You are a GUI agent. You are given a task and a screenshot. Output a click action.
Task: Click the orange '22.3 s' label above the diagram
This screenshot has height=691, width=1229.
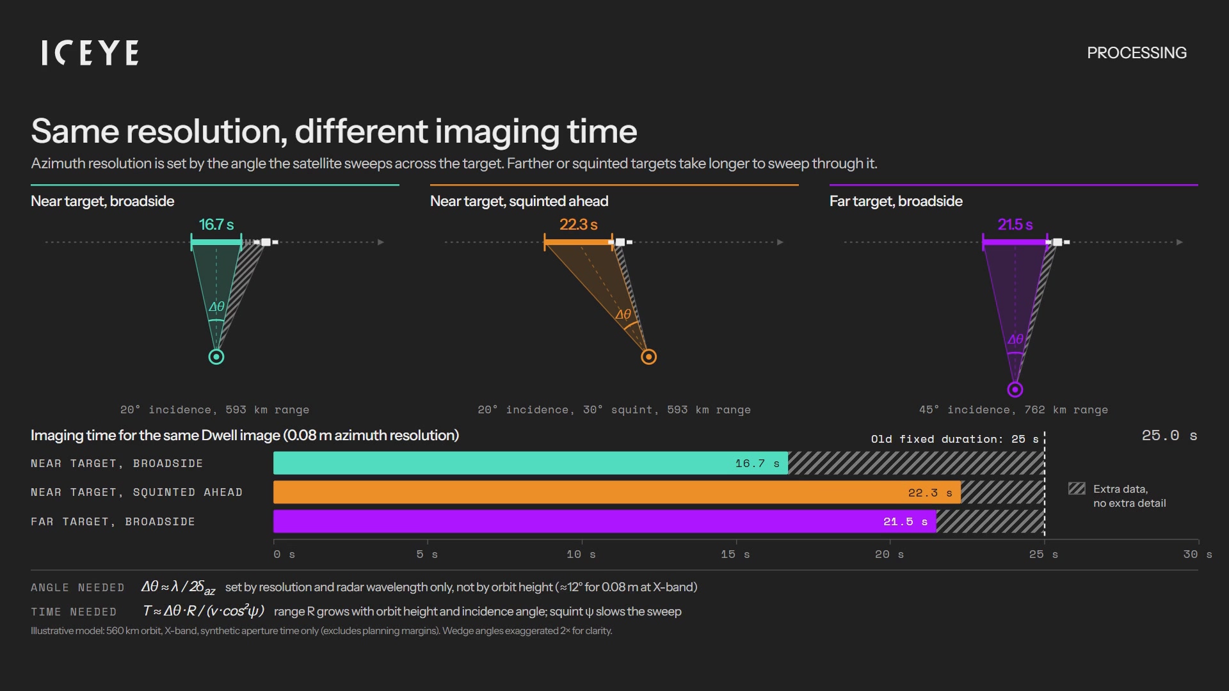point(579,225)
